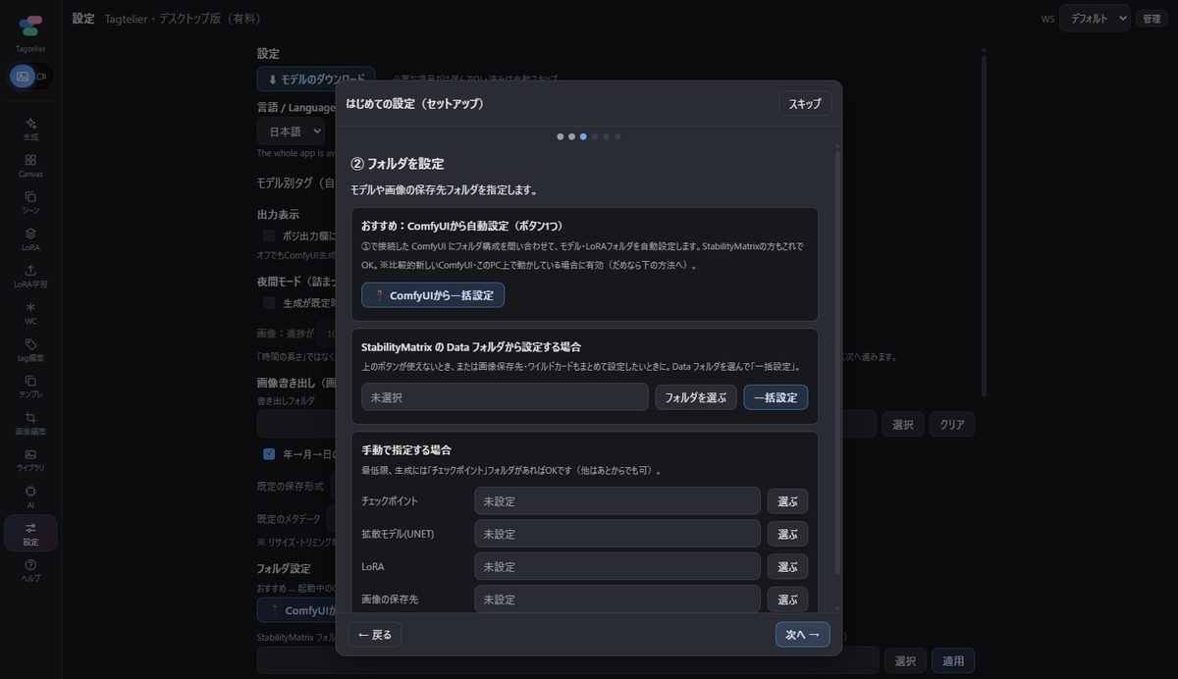
Task: Click スキップ to skip the setup
Action: click(805, 103)
